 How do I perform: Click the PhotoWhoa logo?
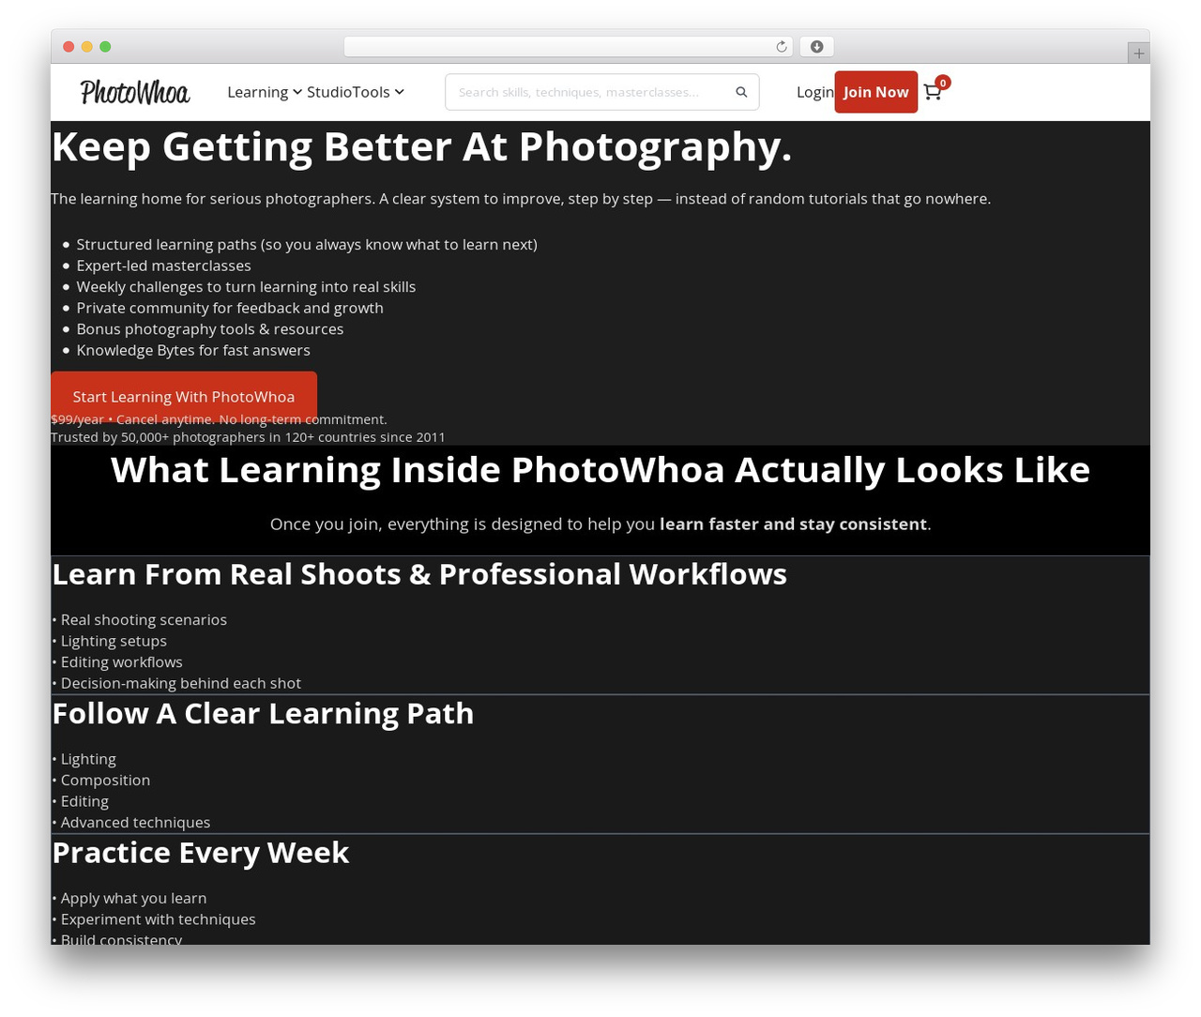point(135,92)
